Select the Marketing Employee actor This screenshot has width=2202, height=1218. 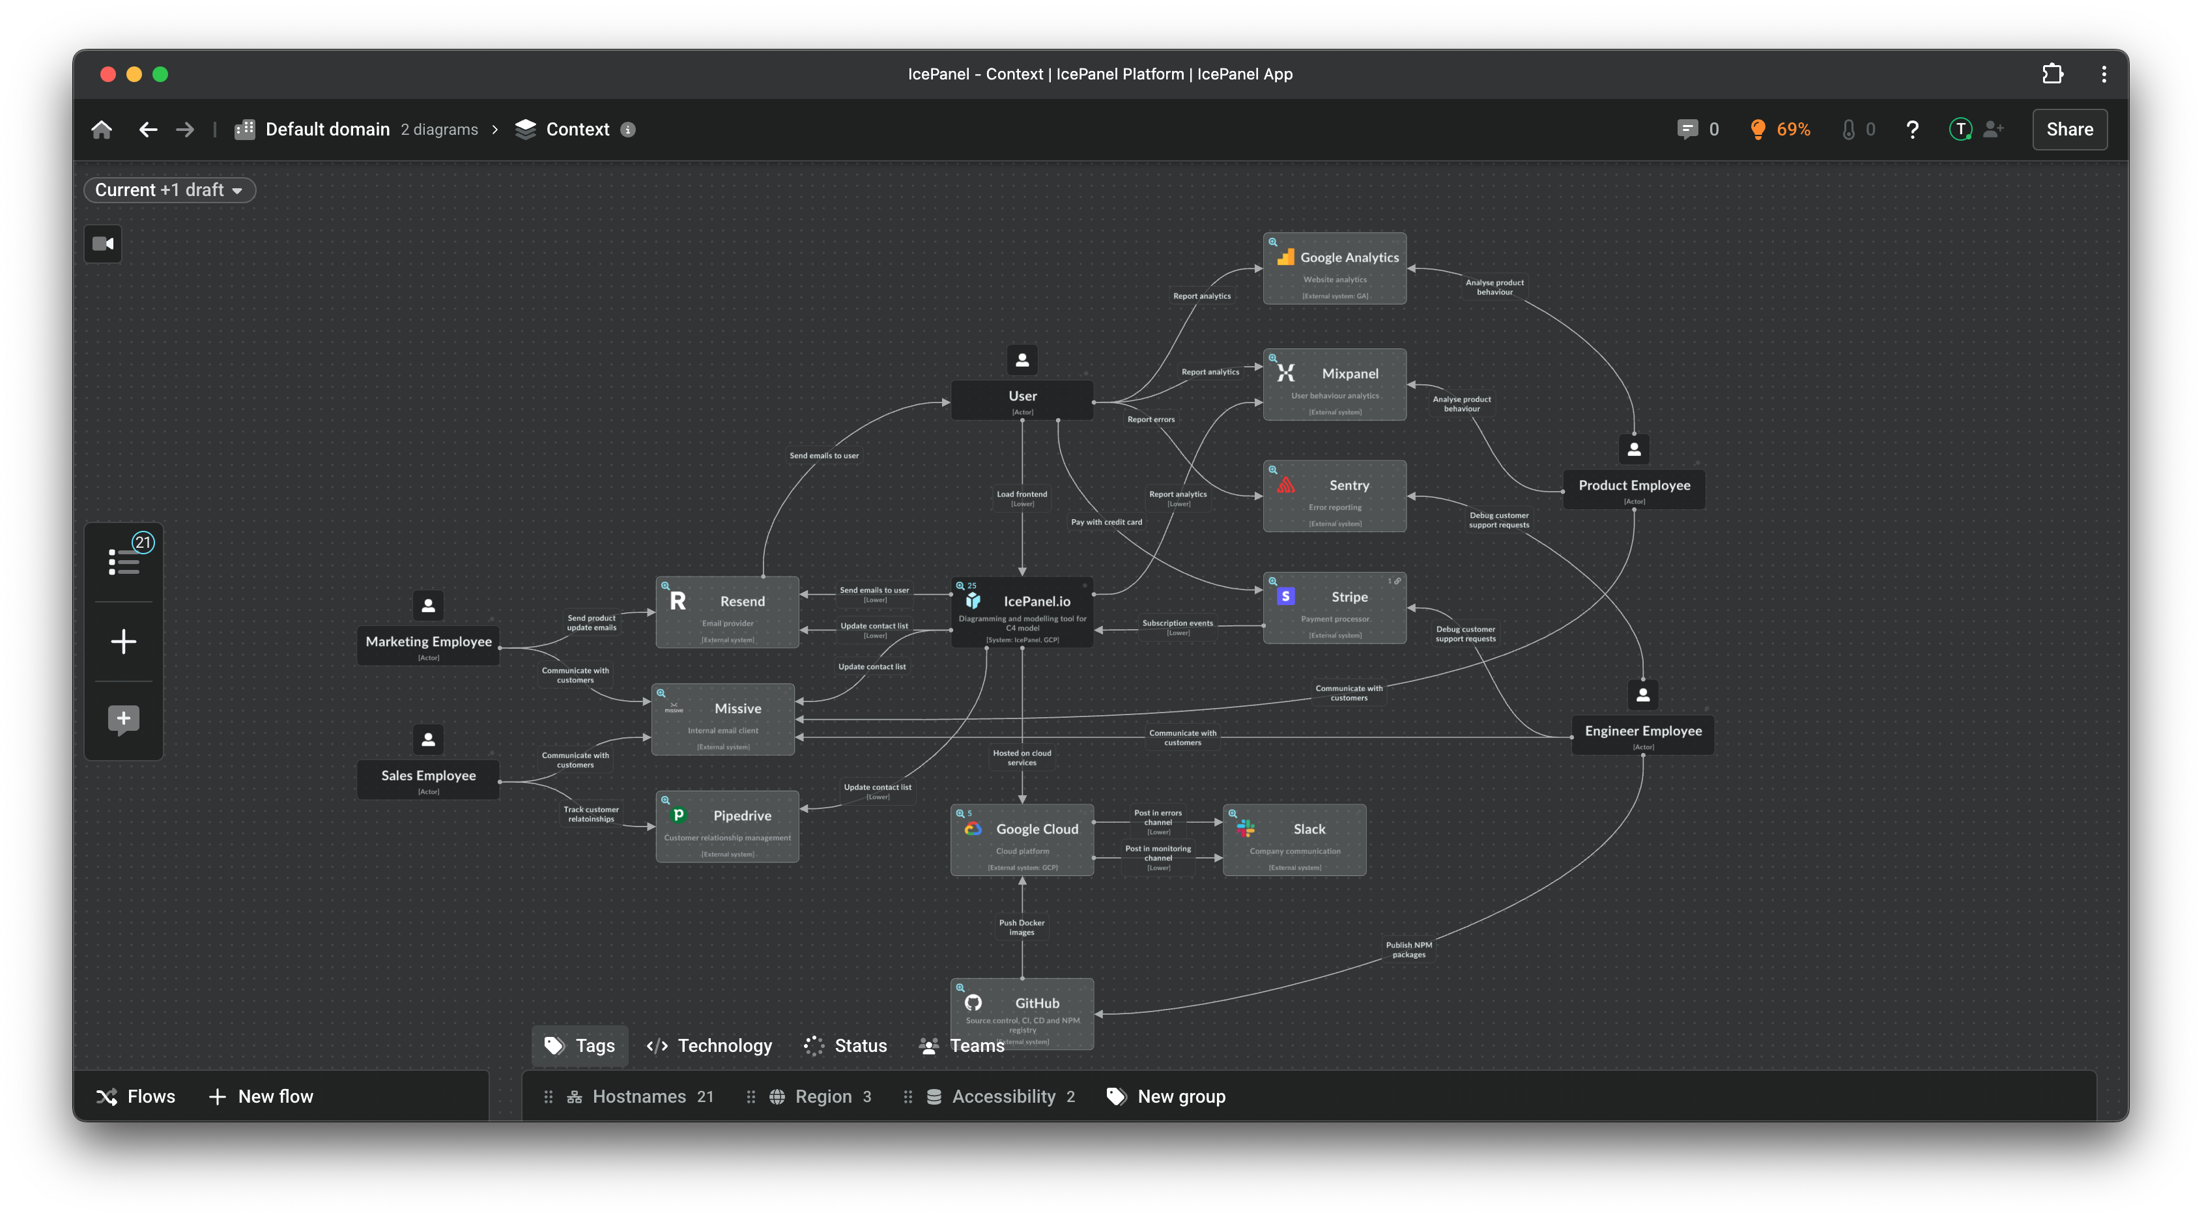[428, 645]
